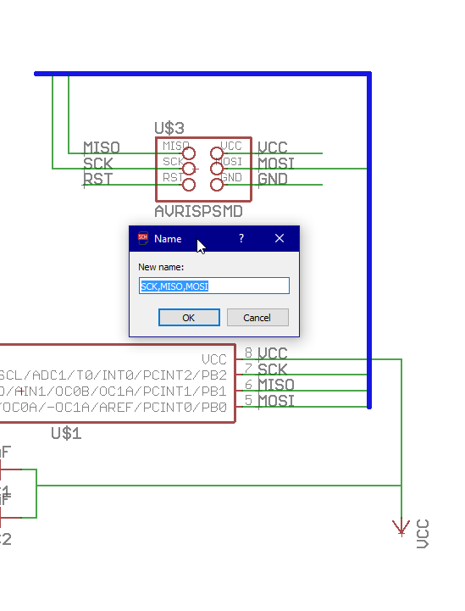Select the GND net label right of U$3
Screen dimensions: 465x611
pyautogui.click(x=273, y=180)
